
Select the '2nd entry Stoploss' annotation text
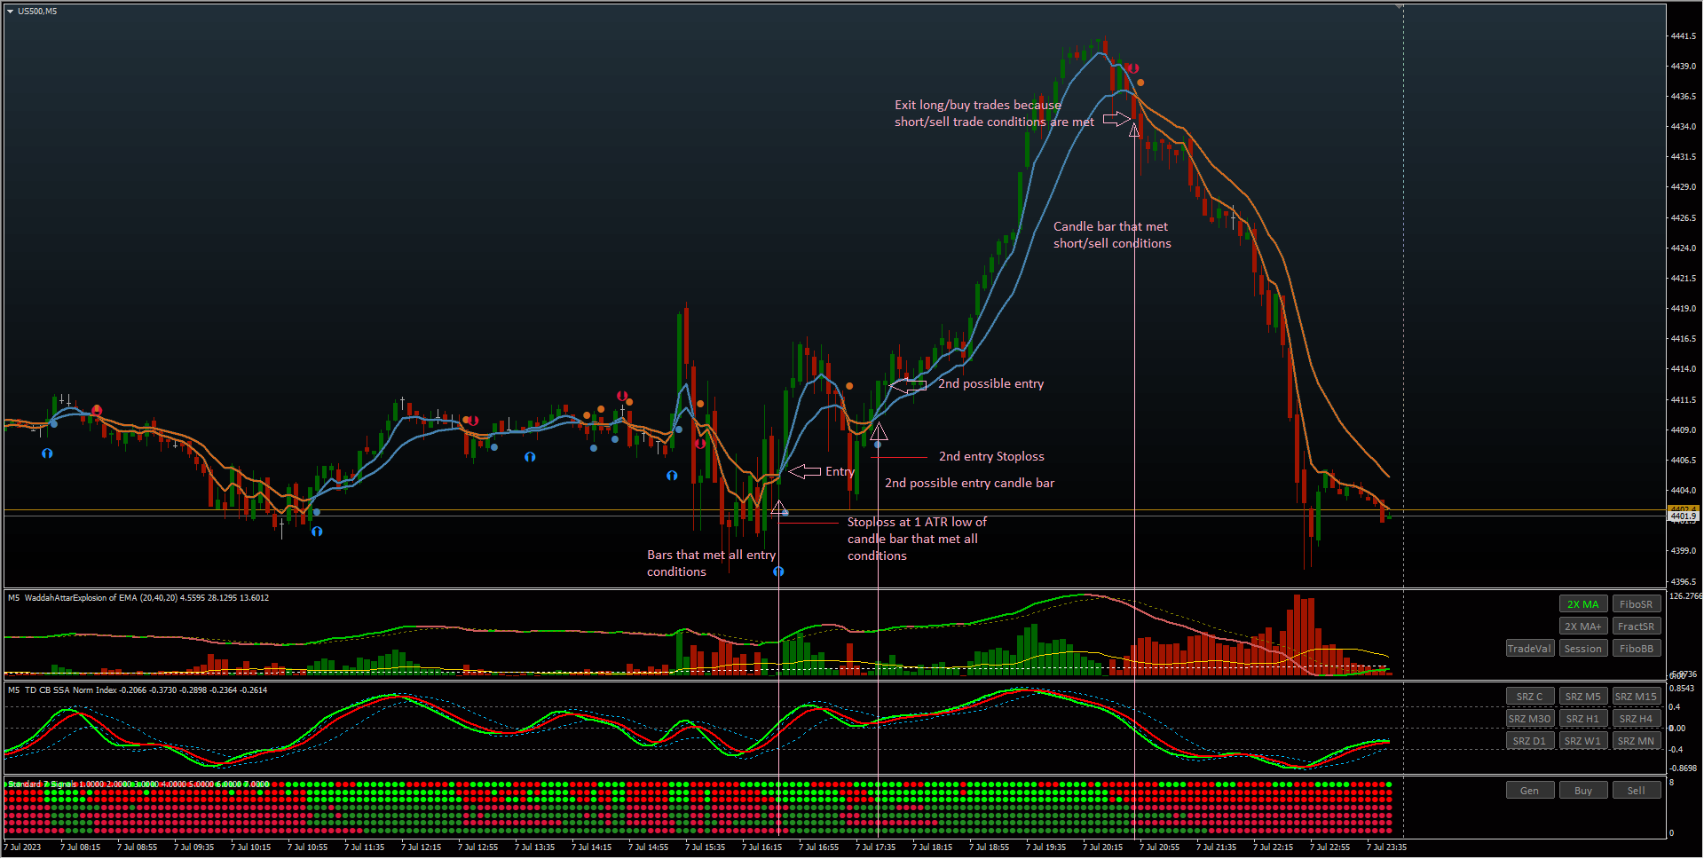[991, 456]
